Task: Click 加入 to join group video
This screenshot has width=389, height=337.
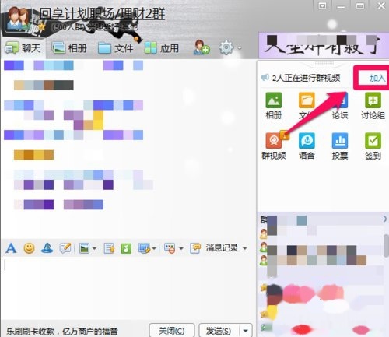Action: coord(377,78)
